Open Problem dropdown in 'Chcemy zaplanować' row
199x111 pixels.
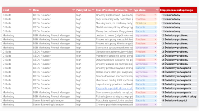146,15
